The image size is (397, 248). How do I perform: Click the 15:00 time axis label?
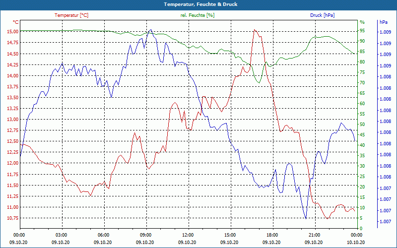click(x=230, y=235)
